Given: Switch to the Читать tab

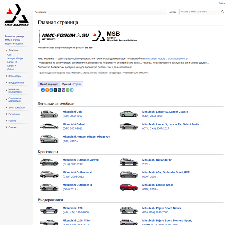Looking at the screenshot, I should click(x=172, y=12).
